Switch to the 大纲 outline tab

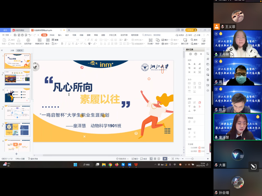pyautogui.click(x=12, y=50)
